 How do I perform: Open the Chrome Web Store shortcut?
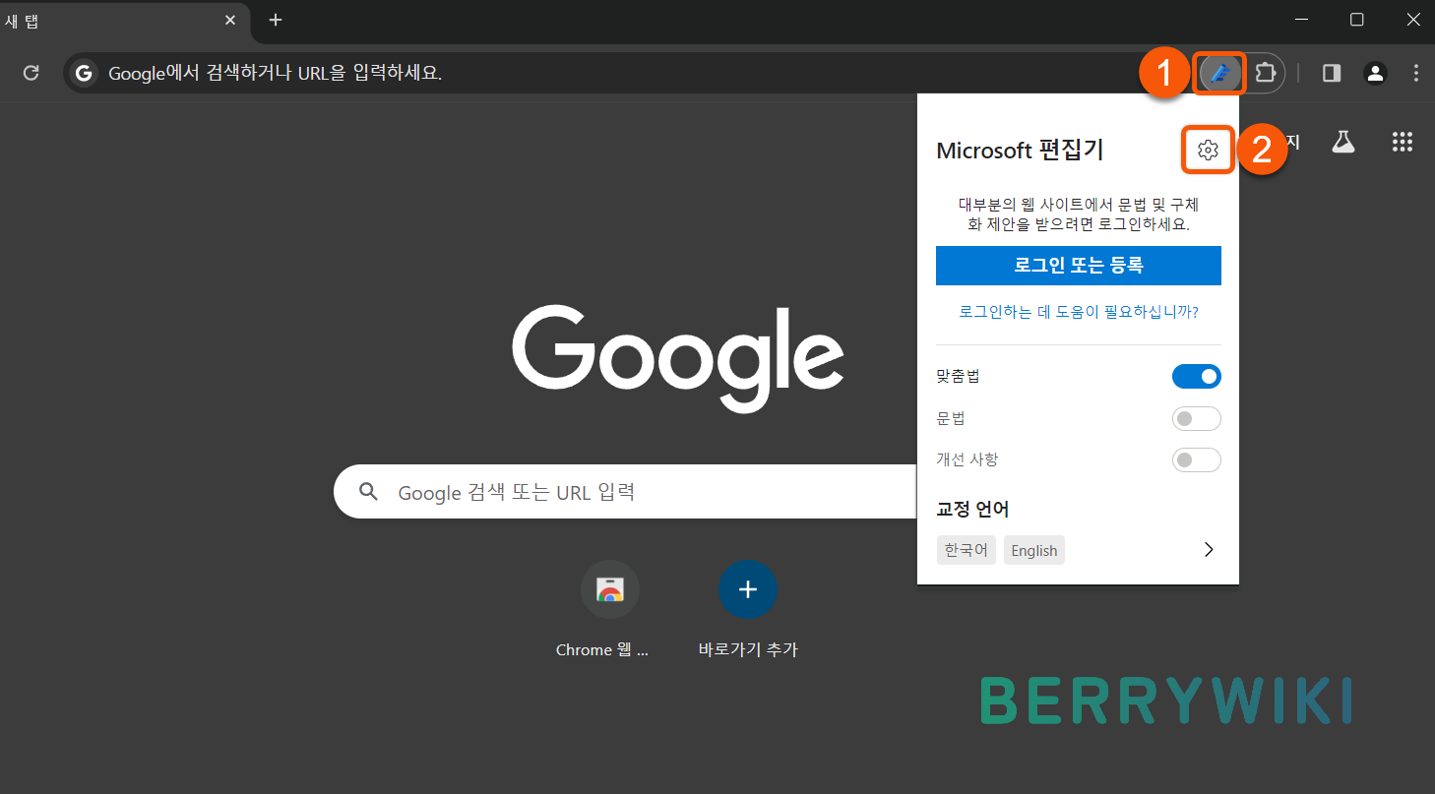610,589
